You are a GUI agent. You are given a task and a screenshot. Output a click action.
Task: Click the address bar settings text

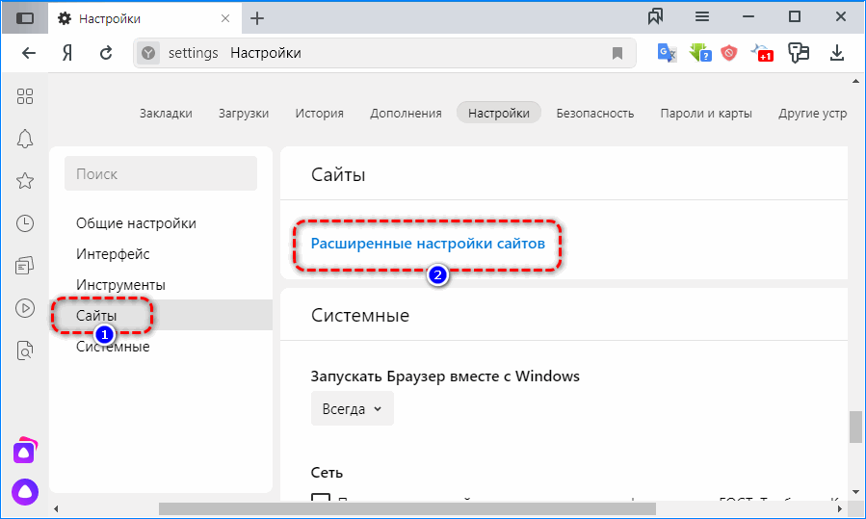[194, 53]
